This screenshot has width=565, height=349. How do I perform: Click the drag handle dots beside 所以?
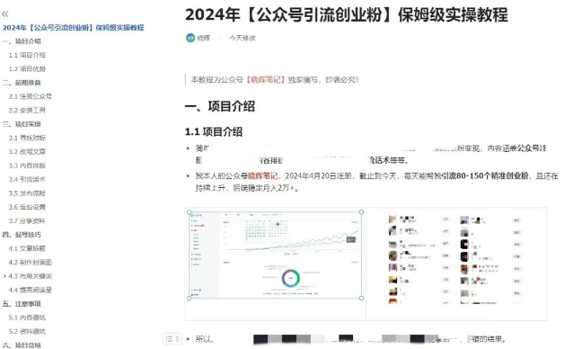coord(177,338)
